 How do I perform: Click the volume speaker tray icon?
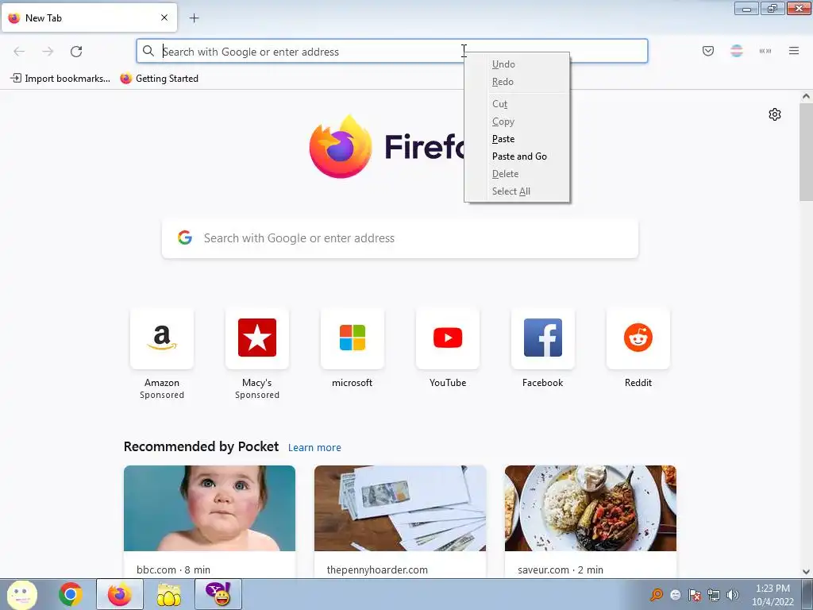pos(733,595)
